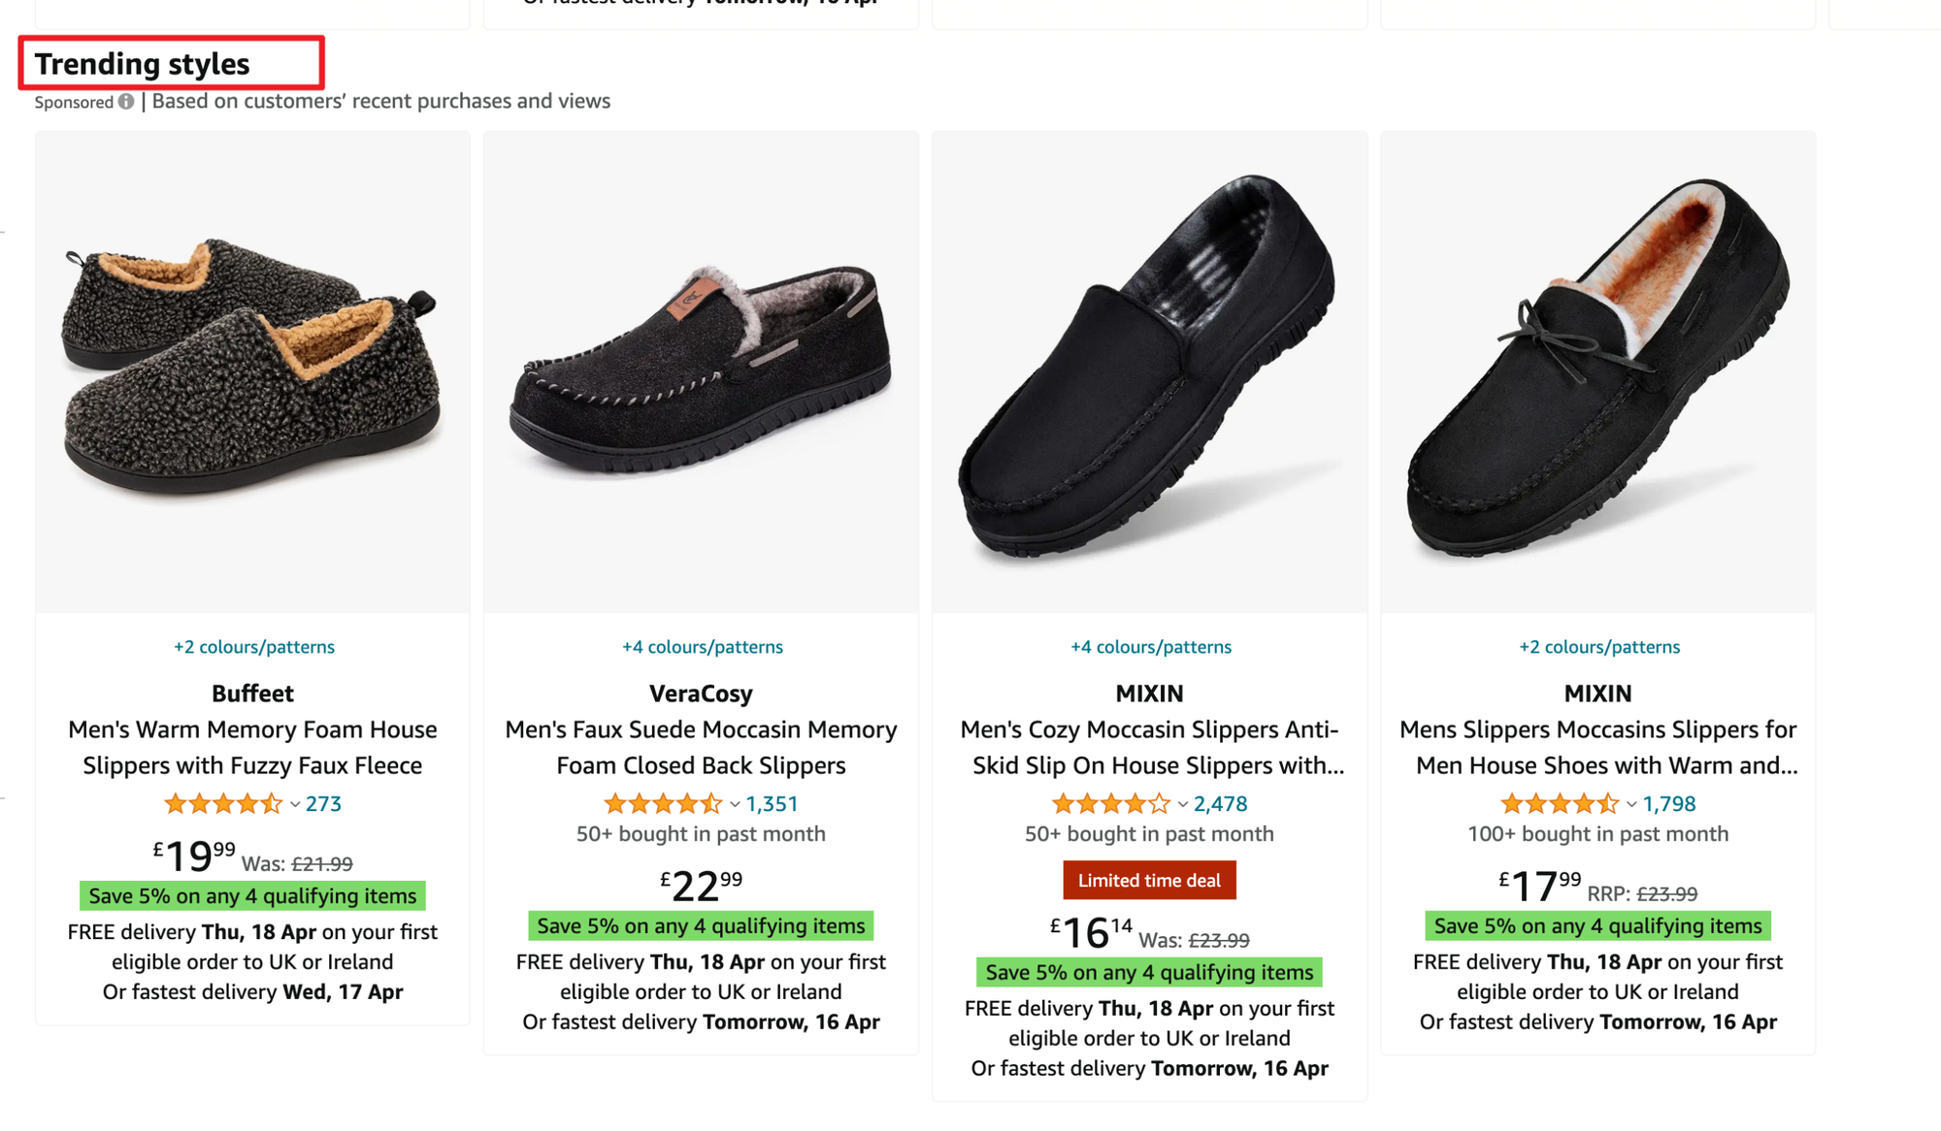Expand rating chevron beside 1,351 reviews
This screenshot has height=1131, width=1941.
pos(735,804)
